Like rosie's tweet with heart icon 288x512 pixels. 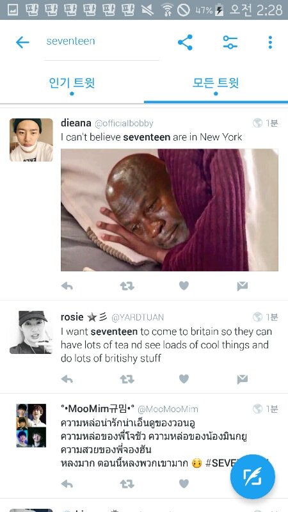pos(184,379)
